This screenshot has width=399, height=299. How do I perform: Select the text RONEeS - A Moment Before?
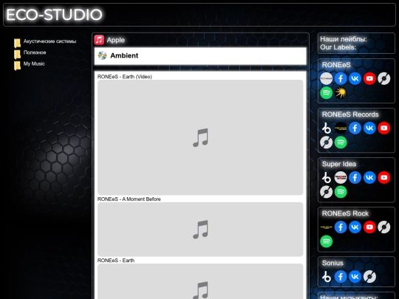tap(129, 199)
